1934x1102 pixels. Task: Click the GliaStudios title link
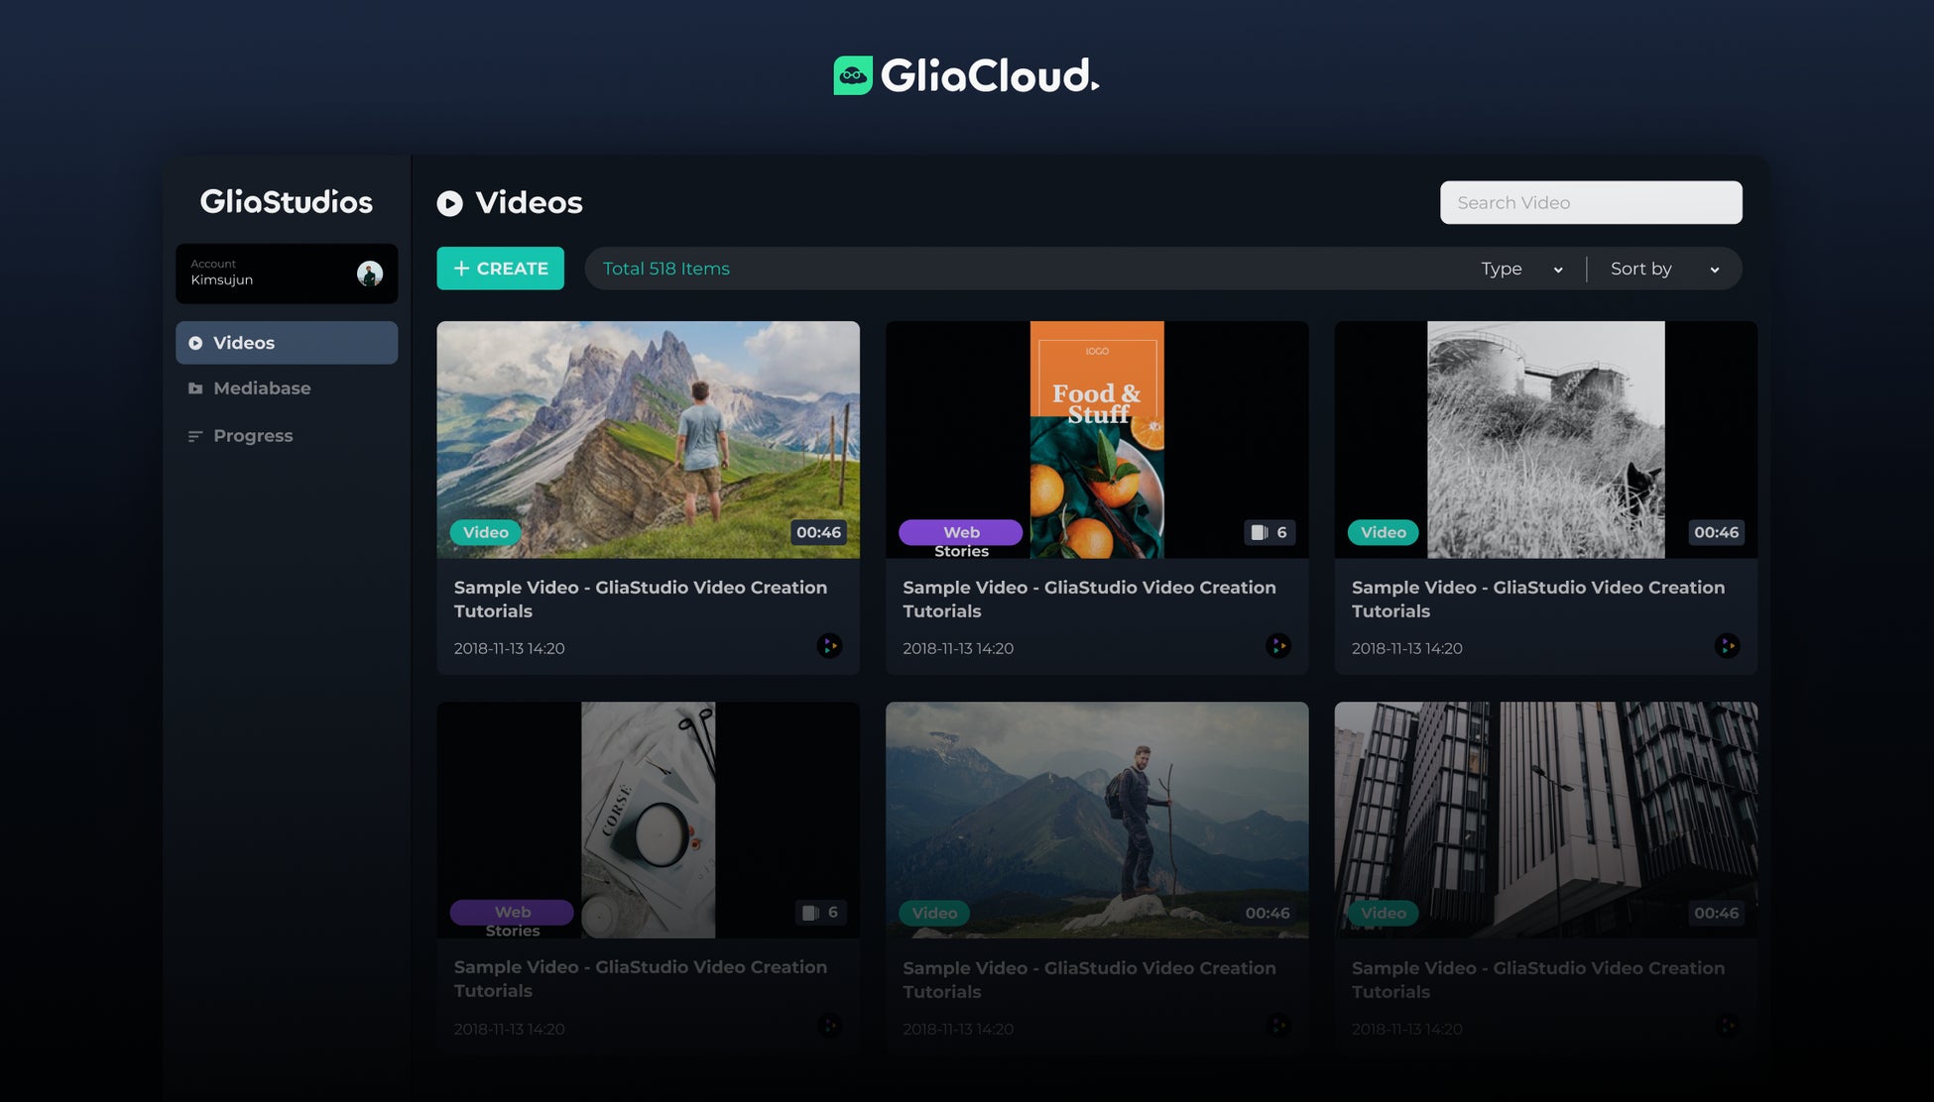tap(287, 202)
